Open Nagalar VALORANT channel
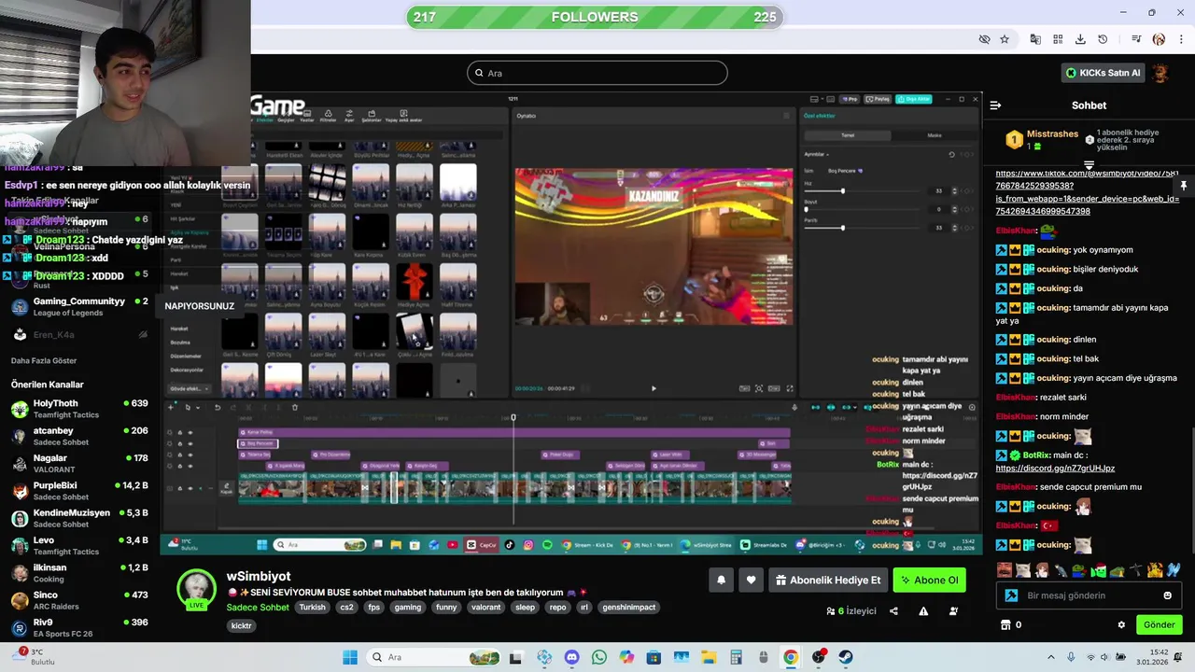The image size is (1195, 672). pyautogui.click(x=79, y=464)
